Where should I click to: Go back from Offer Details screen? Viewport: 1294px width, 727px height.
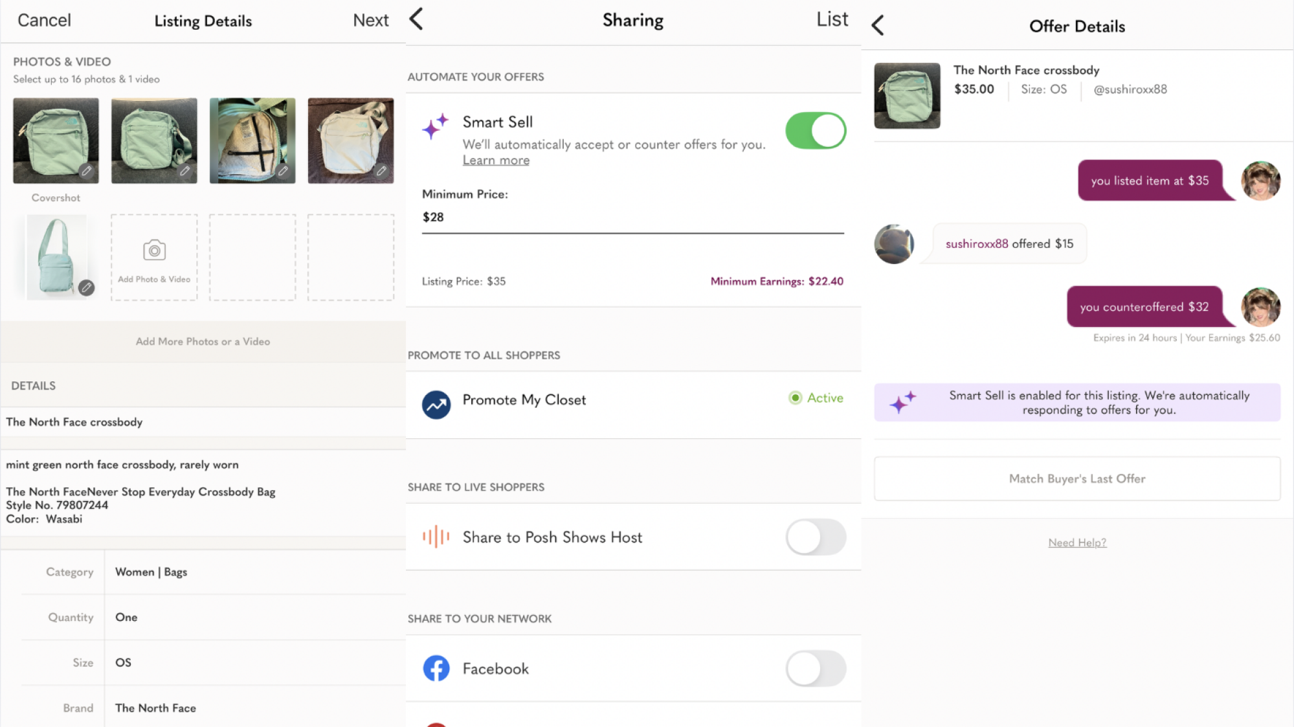tap(878, 26)
